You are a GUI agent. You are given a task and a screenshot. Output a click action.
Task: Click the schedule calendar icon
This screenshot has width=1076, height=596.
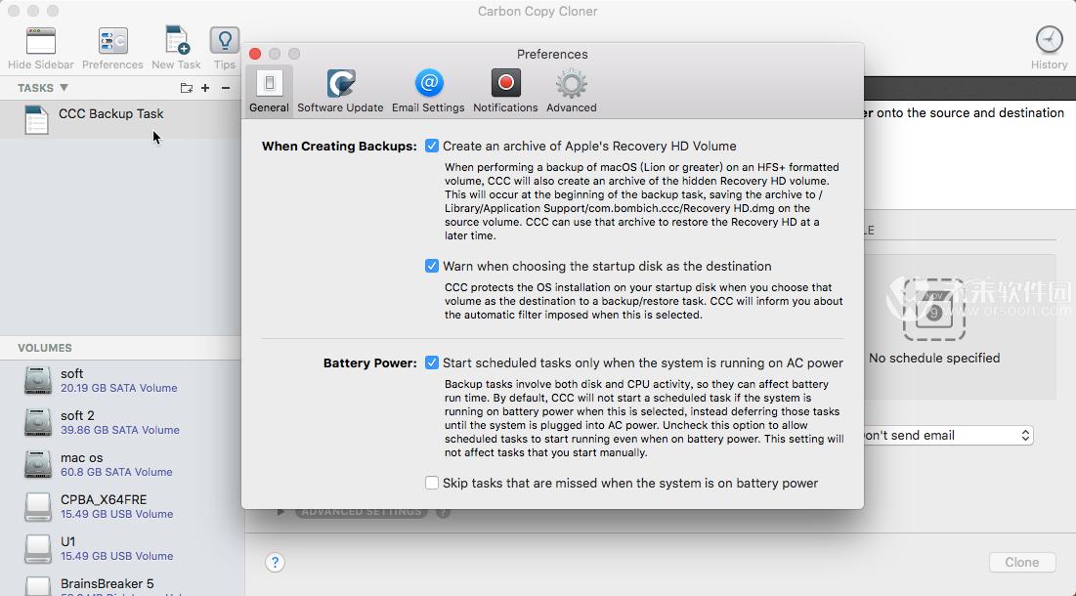[x=934, y=310]
